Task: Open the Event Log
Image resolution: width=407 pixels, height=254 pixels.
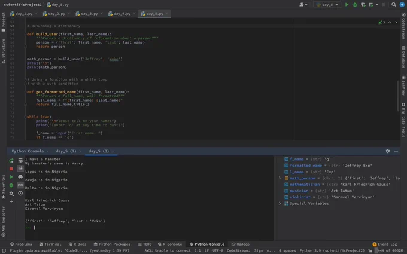Action: click(385, 244)
